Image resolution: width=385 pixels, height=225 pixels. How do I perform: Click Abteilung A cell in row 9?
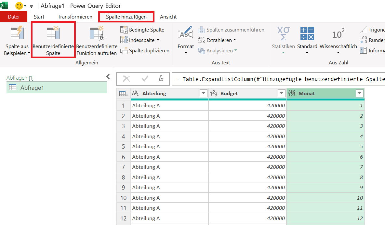169,187
